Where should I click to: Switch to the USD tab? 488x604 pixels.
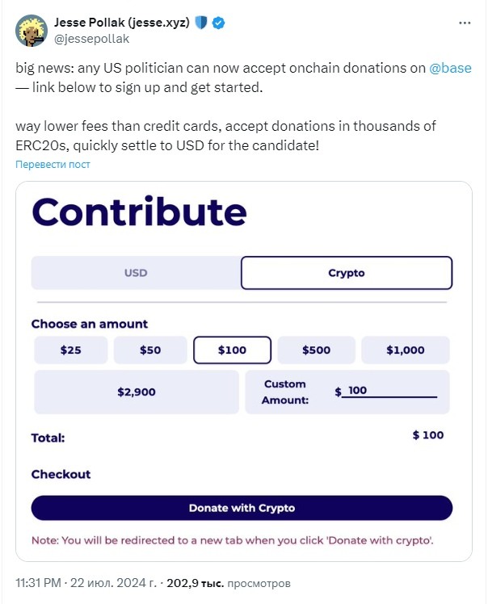point(136,273)
